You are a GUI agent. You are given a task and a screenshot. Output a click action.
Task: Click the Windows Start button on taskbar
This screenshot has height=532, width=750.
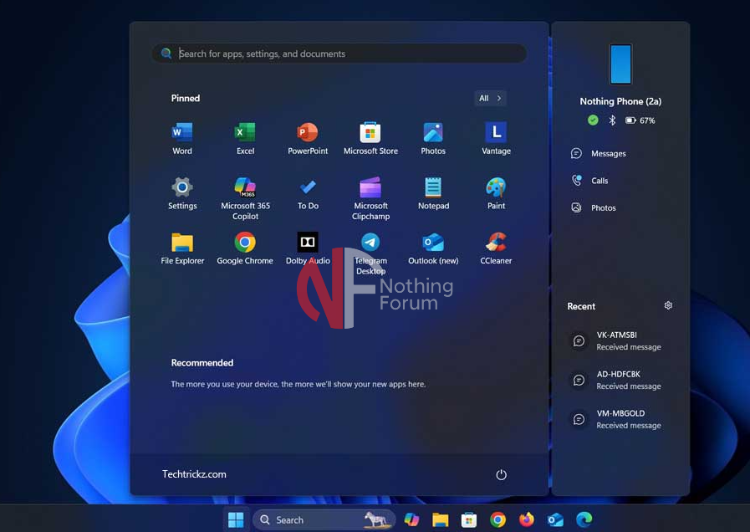click(236, 519)
